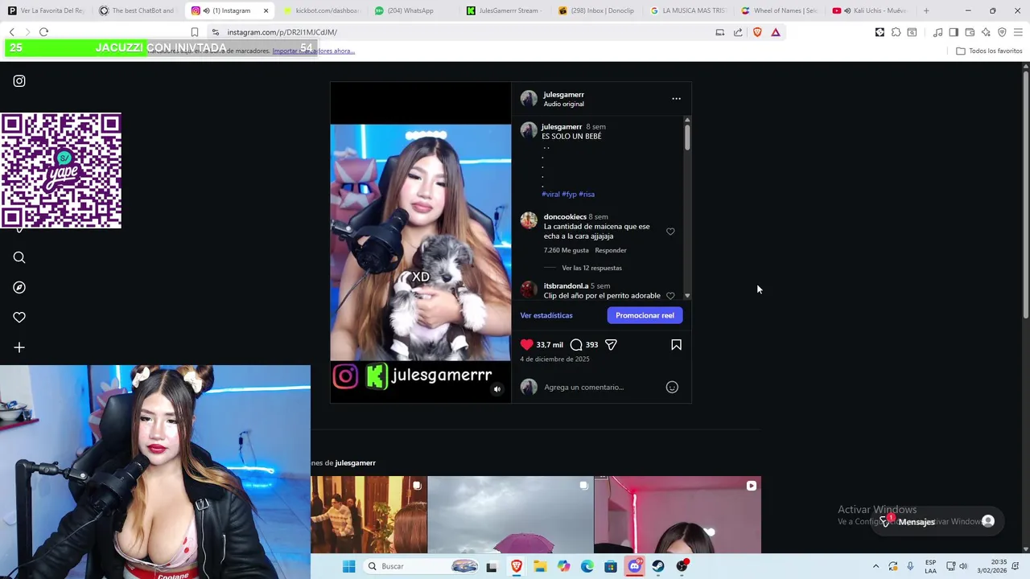Switch to Wheel of Names tab
Viewport: 1030px width, 579px height.
tap(779, 10)
